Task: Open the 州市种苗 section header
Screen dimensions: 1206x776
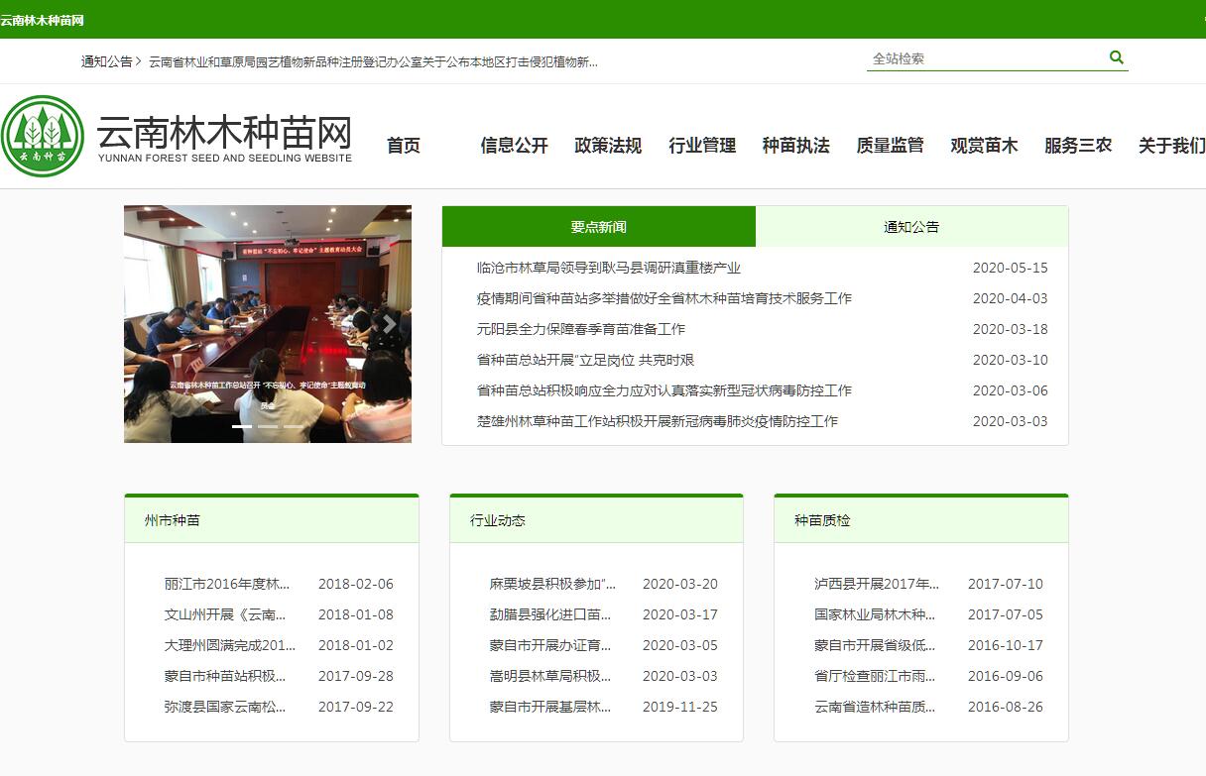Action: (x=173, y=520)
